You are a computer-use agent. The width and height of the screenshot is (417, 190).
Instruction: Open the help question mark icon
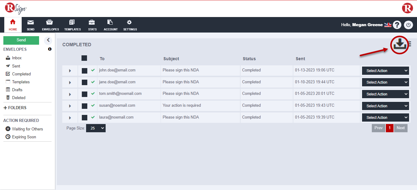(x=397, y=25)
